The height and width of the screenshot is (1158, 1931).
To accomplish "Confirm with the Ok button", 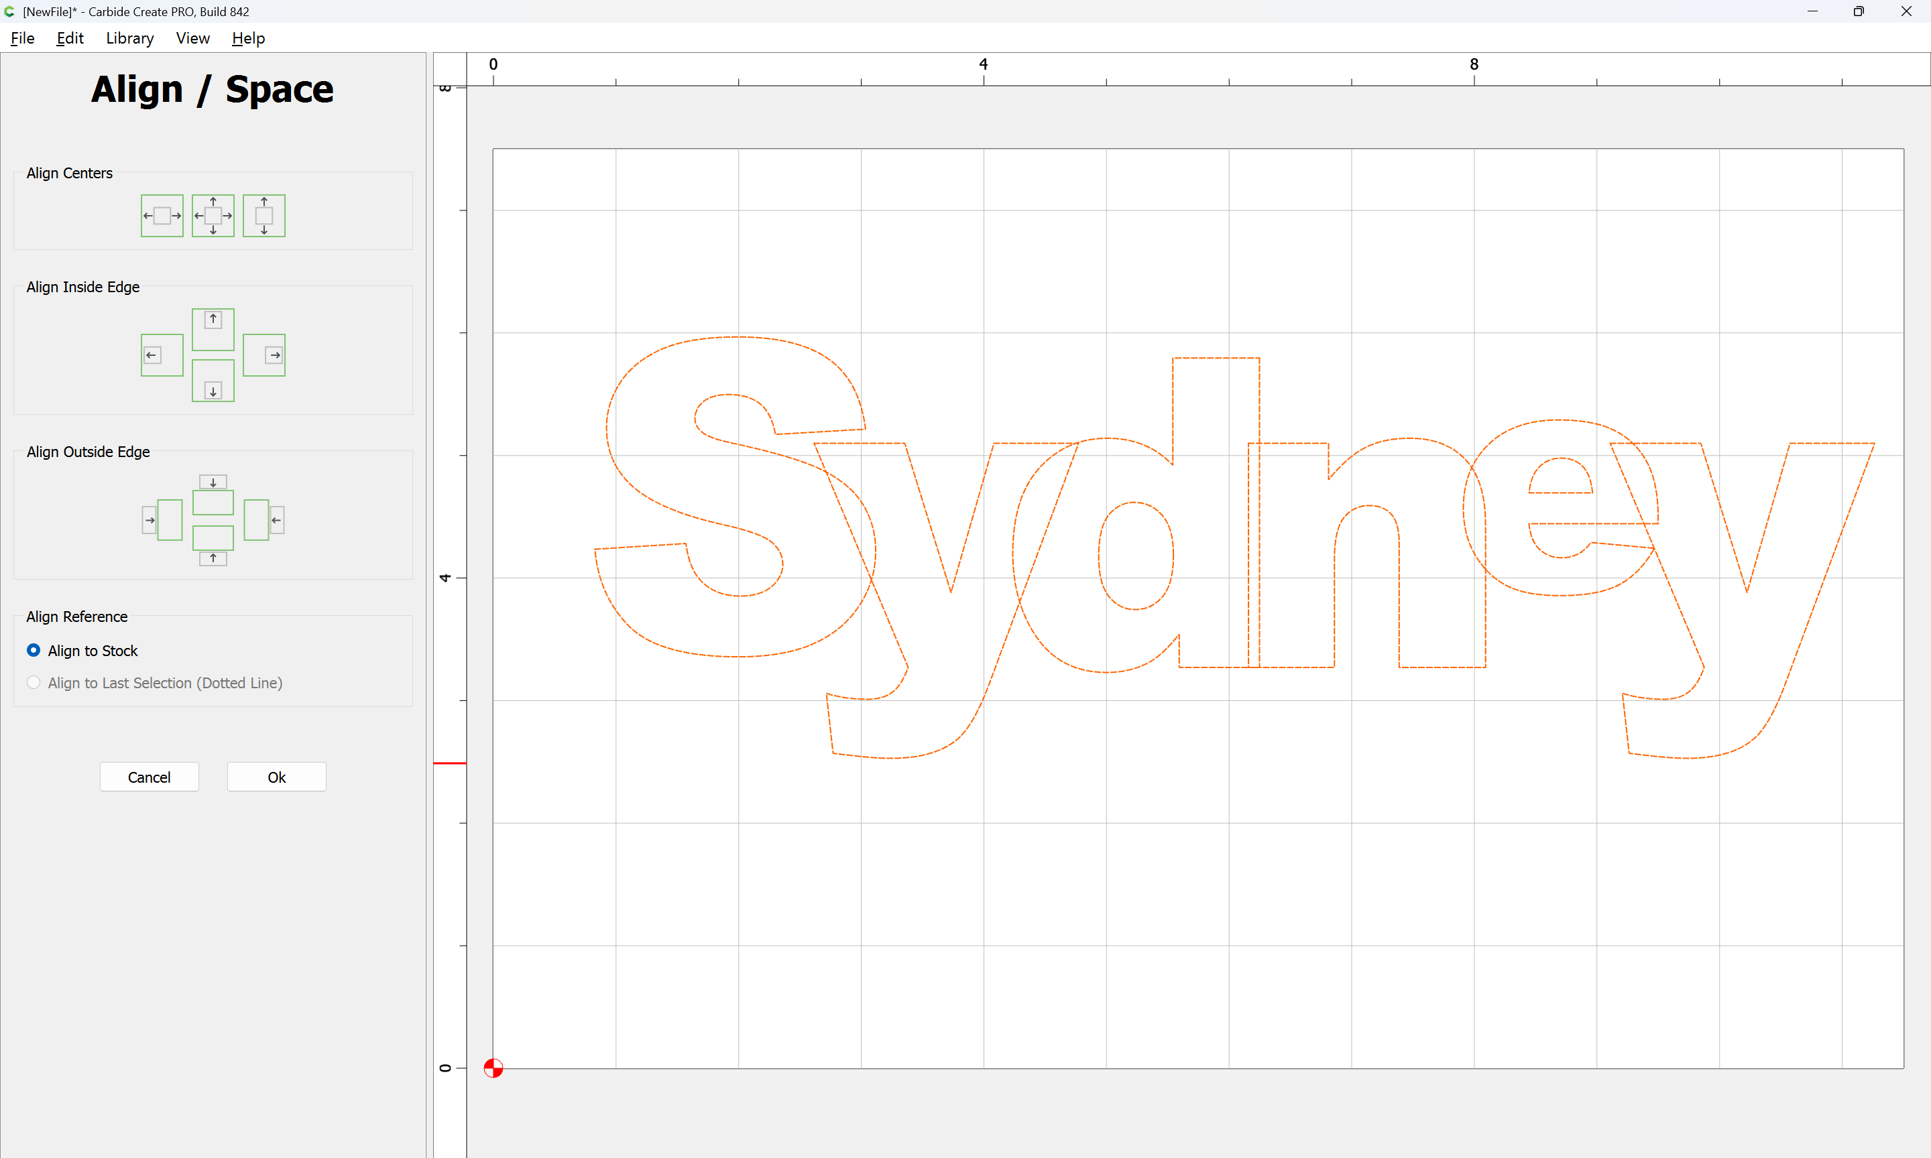I will click(276, 777).
